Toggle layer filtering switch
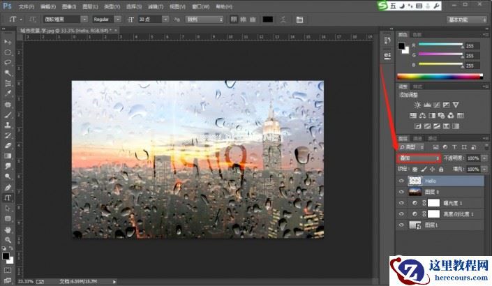The height and width of the screenshot is (286, 492). (x=485, y=146)
